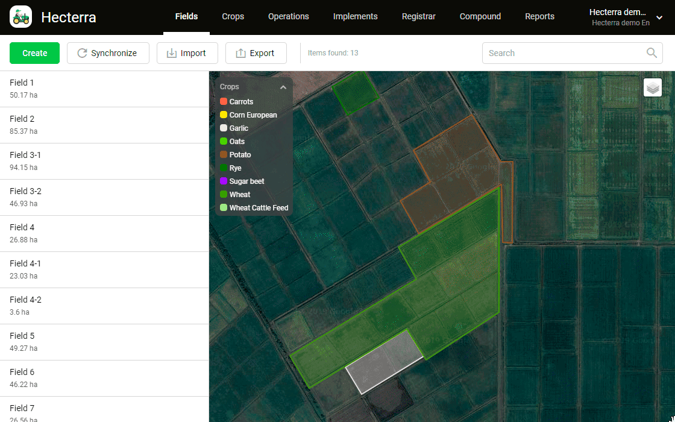Click the Sugar beet purple swatch

[224, 181]
